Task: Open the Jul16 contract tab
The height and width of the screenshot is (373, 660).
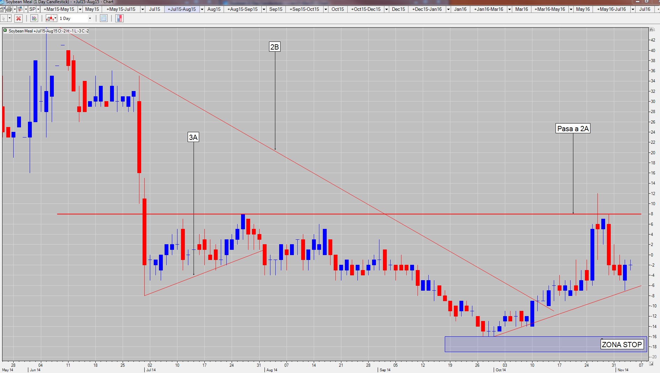Action: (x=645, y=9)
